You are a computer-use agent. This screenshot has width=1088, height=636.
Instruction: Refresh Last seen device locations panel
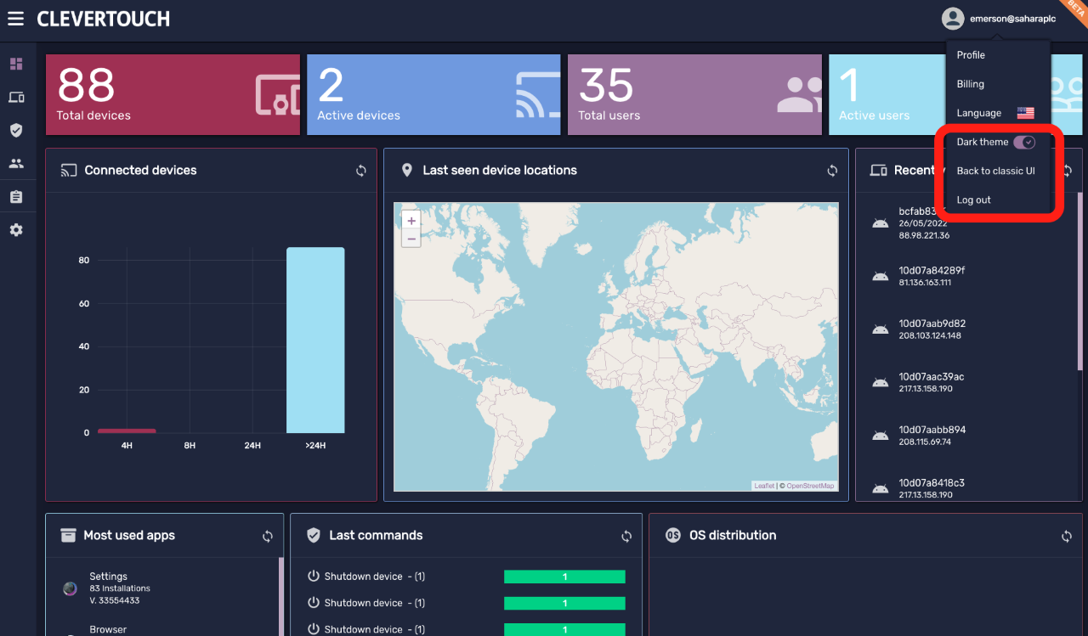(x=832, y=171)
